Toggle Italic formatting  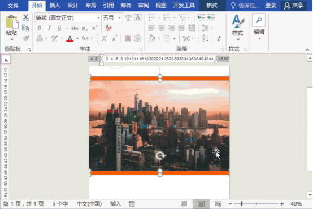(49, 28)
